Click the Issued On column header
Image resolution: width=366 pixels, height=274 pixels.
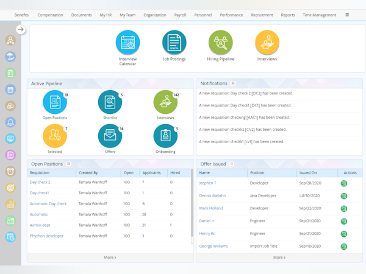click(x=308, y=173)
